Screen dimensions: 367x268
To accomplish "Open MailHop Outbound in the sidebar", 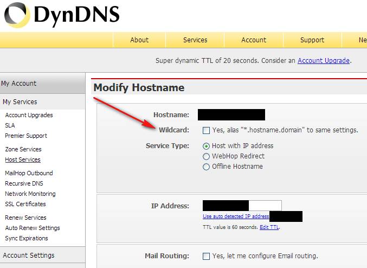I will 29,173.
